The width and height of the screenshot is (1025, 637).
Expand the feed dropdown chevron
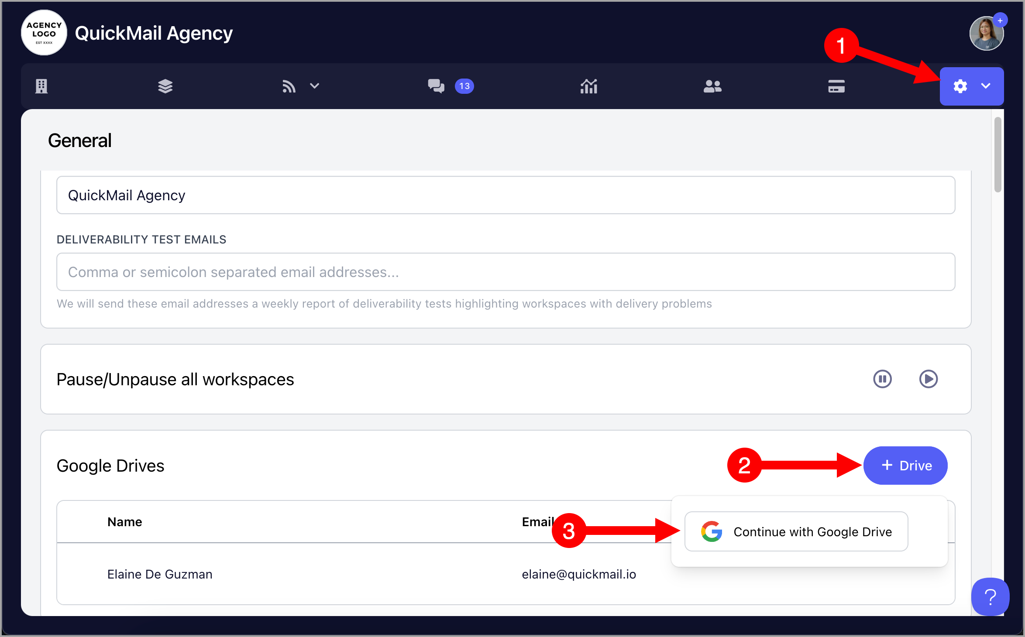(314, 86)
